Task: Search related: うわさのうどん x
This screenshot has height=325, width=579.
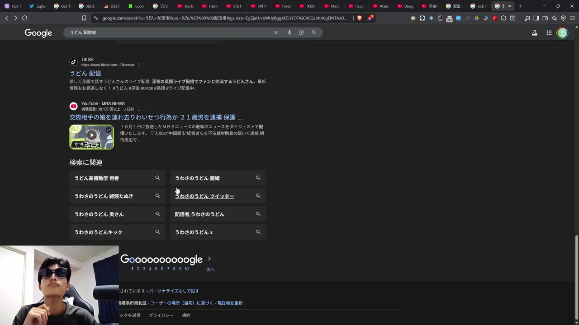Action: 218,232
